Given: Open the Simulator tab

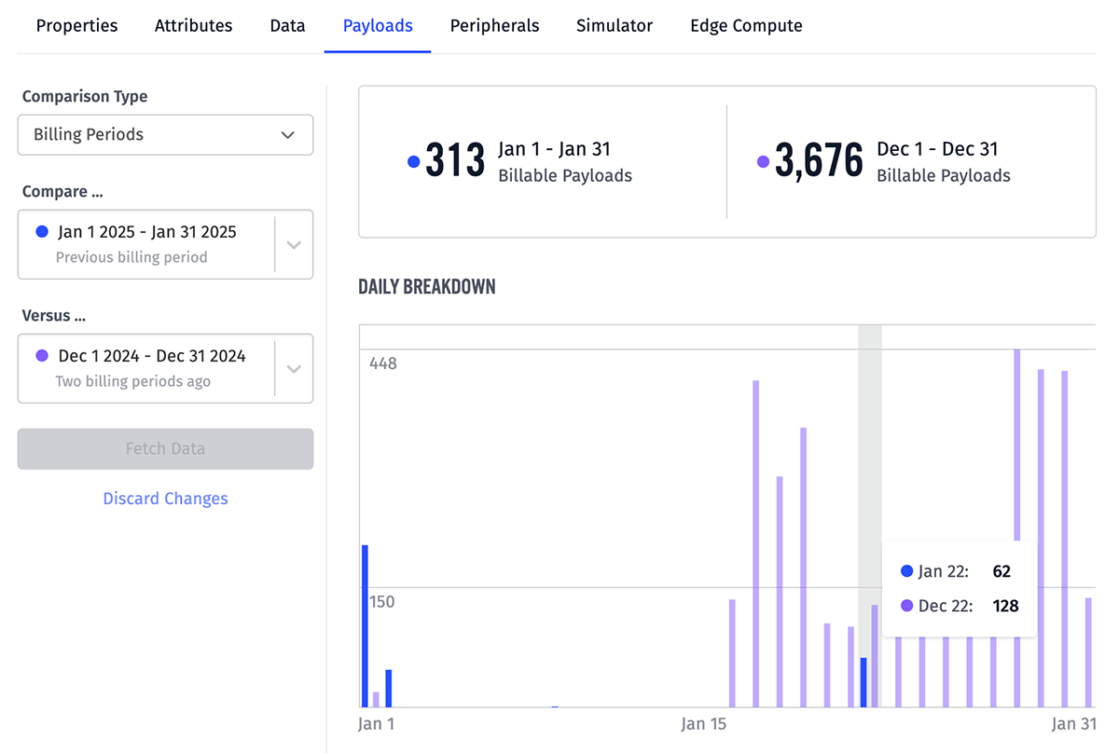Looking at the screenshot, I should [615, 25].
